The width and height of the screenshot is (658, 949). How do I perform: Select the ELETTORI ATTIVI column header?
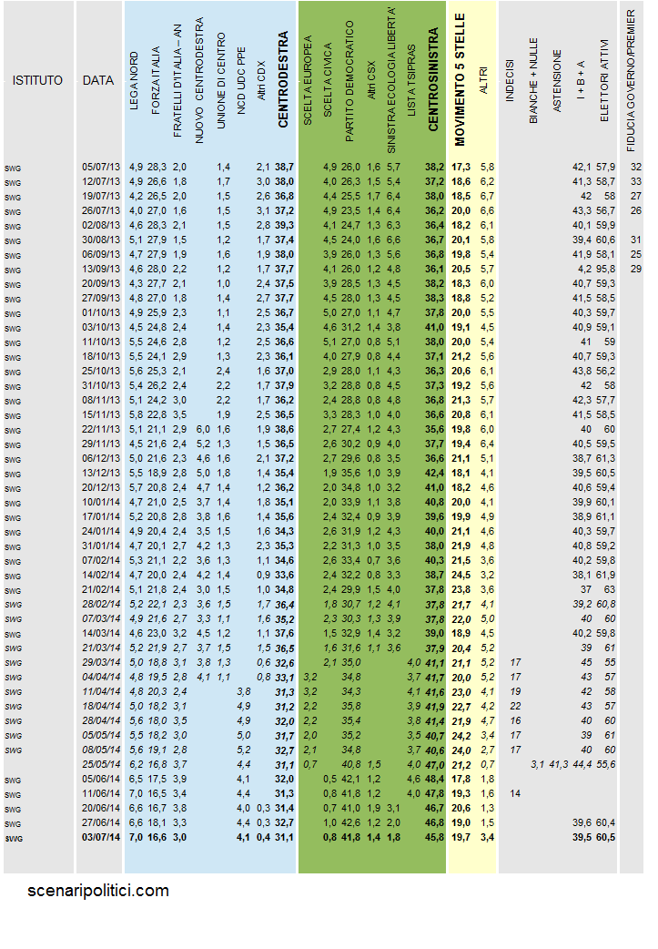click(x=604, y=81)
